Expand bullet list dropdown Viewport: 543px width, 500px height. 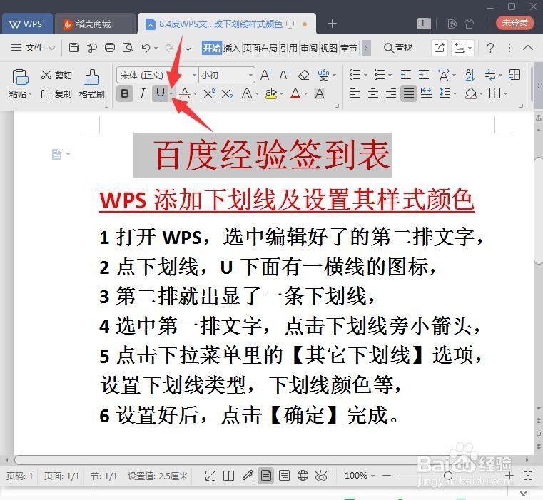click(x=365, y=75)
